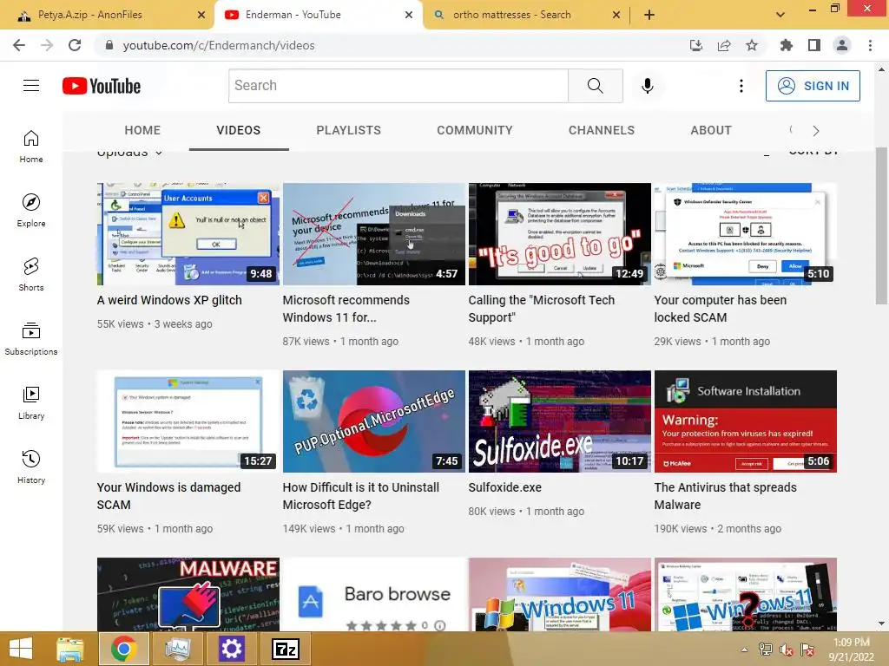This screenshot has height=666, width=889.
Task: Open Chrome three-dot menu
Action: (870, 45)
